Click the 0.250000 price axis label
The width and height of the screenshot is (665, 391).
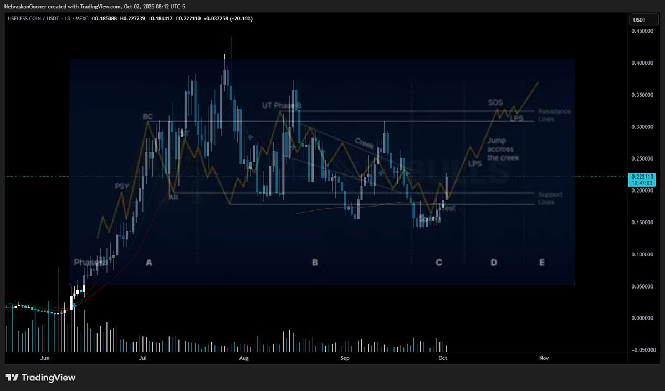click(643, 159)
